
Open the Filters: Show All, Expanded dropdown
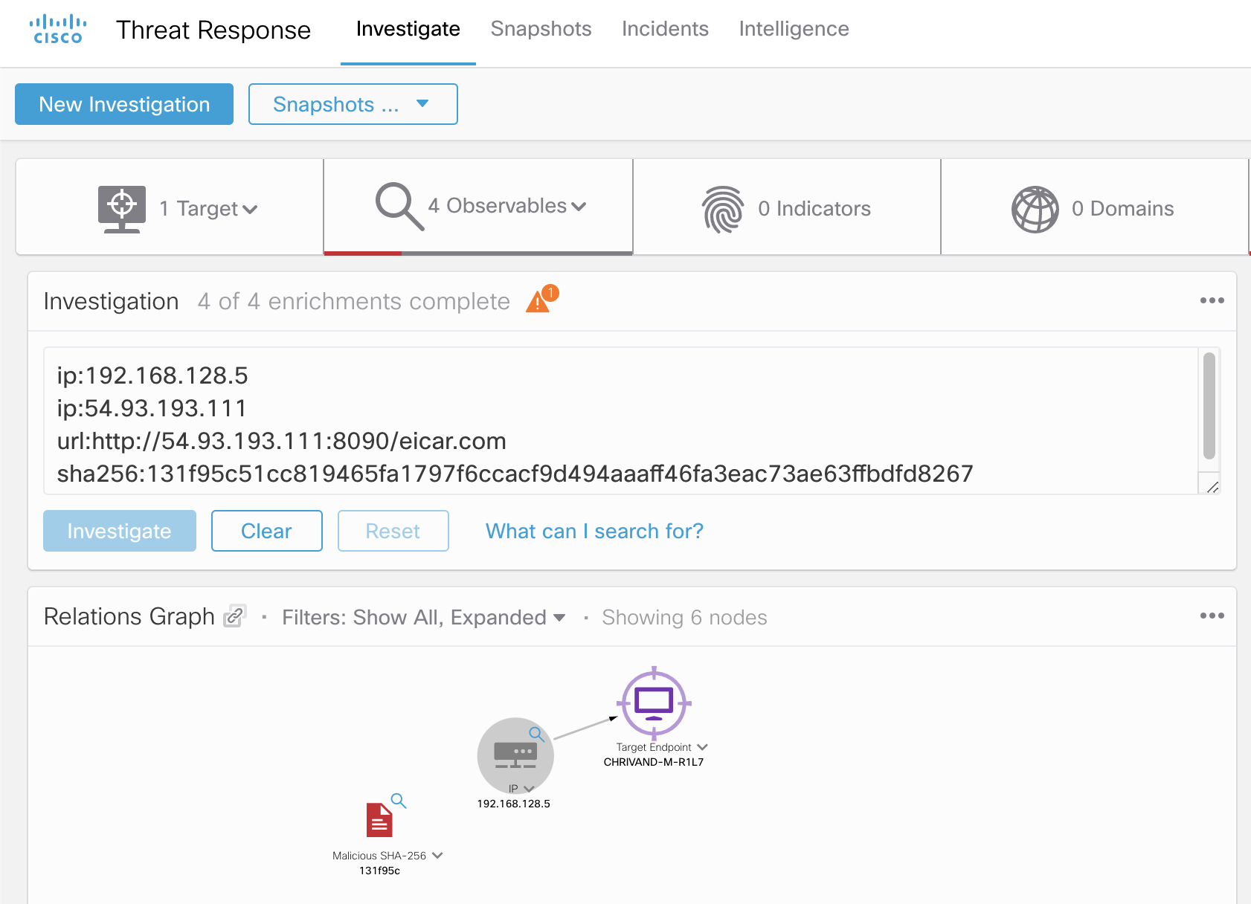[423, 617]
